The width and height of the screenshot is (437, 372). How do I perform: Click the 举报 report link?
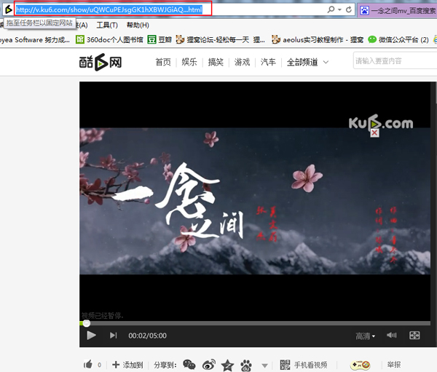pyautogui.click(x=394, y=365)
